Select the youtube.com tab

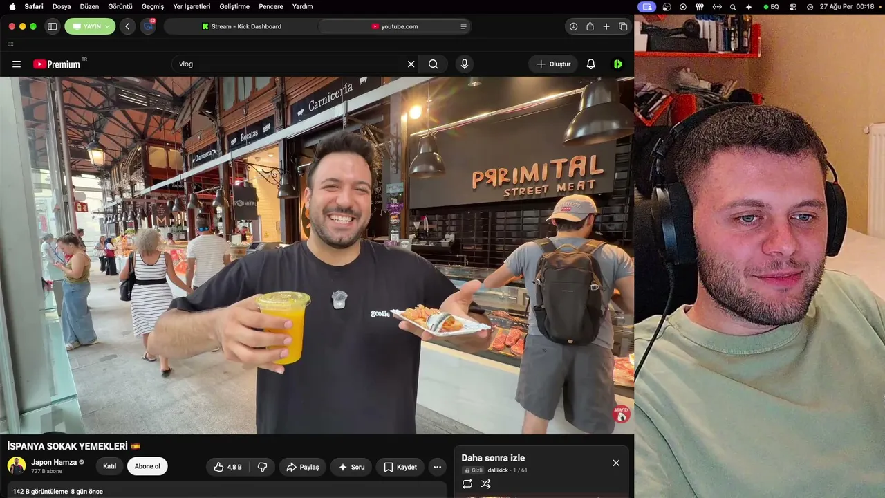tap(395, 26)
